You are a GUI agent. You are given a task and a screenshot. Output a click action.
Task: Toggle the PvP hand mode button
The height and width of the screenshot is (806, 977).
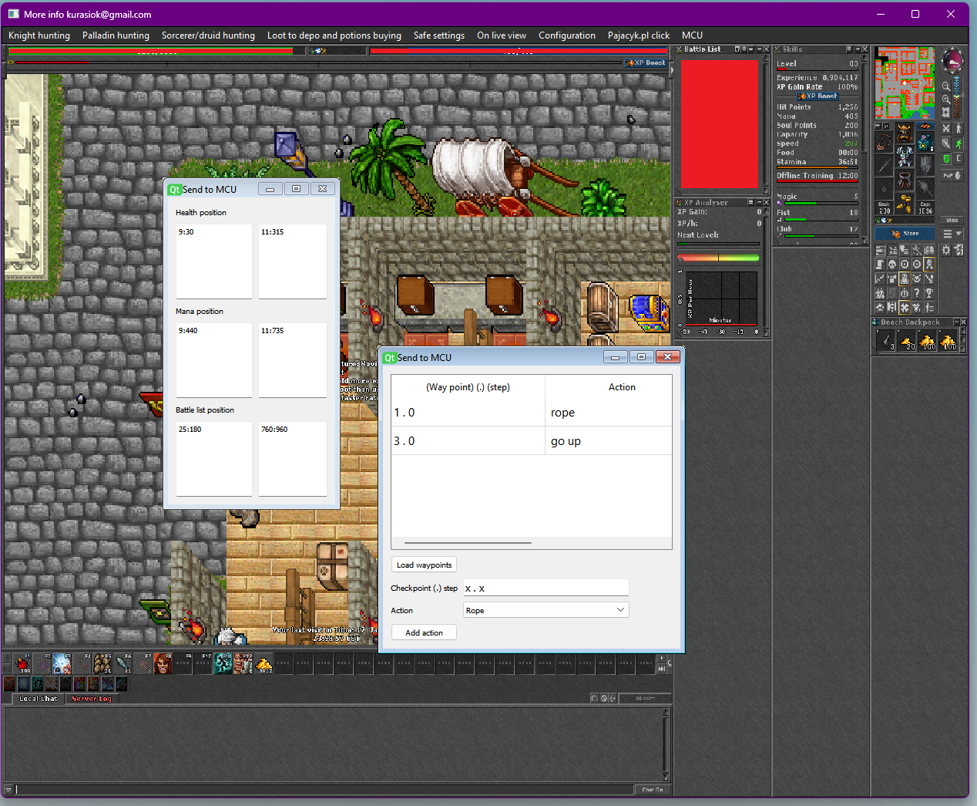click(952, 176)
